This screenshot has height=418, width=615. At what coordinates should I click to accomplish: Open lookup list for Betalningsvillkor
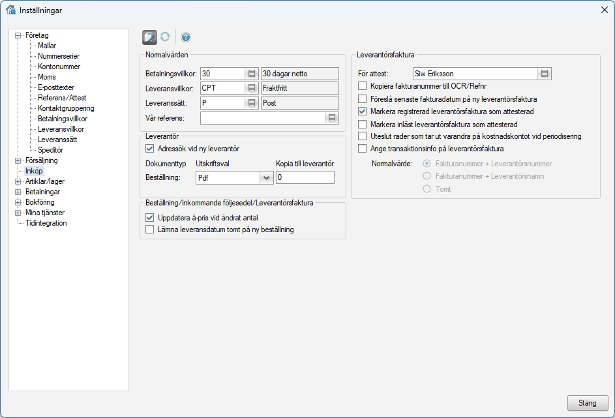252,74
